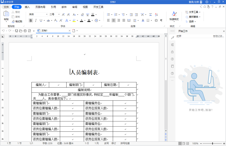Click the Format Painter (格式刷) button
226x146 pixels.
pyautogui.click(x=17, y=21)
